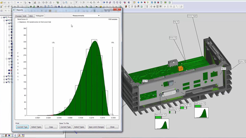Click the color spectrum toolbar icon
This screenshot has height=138, width=246.
click(165, 3)
